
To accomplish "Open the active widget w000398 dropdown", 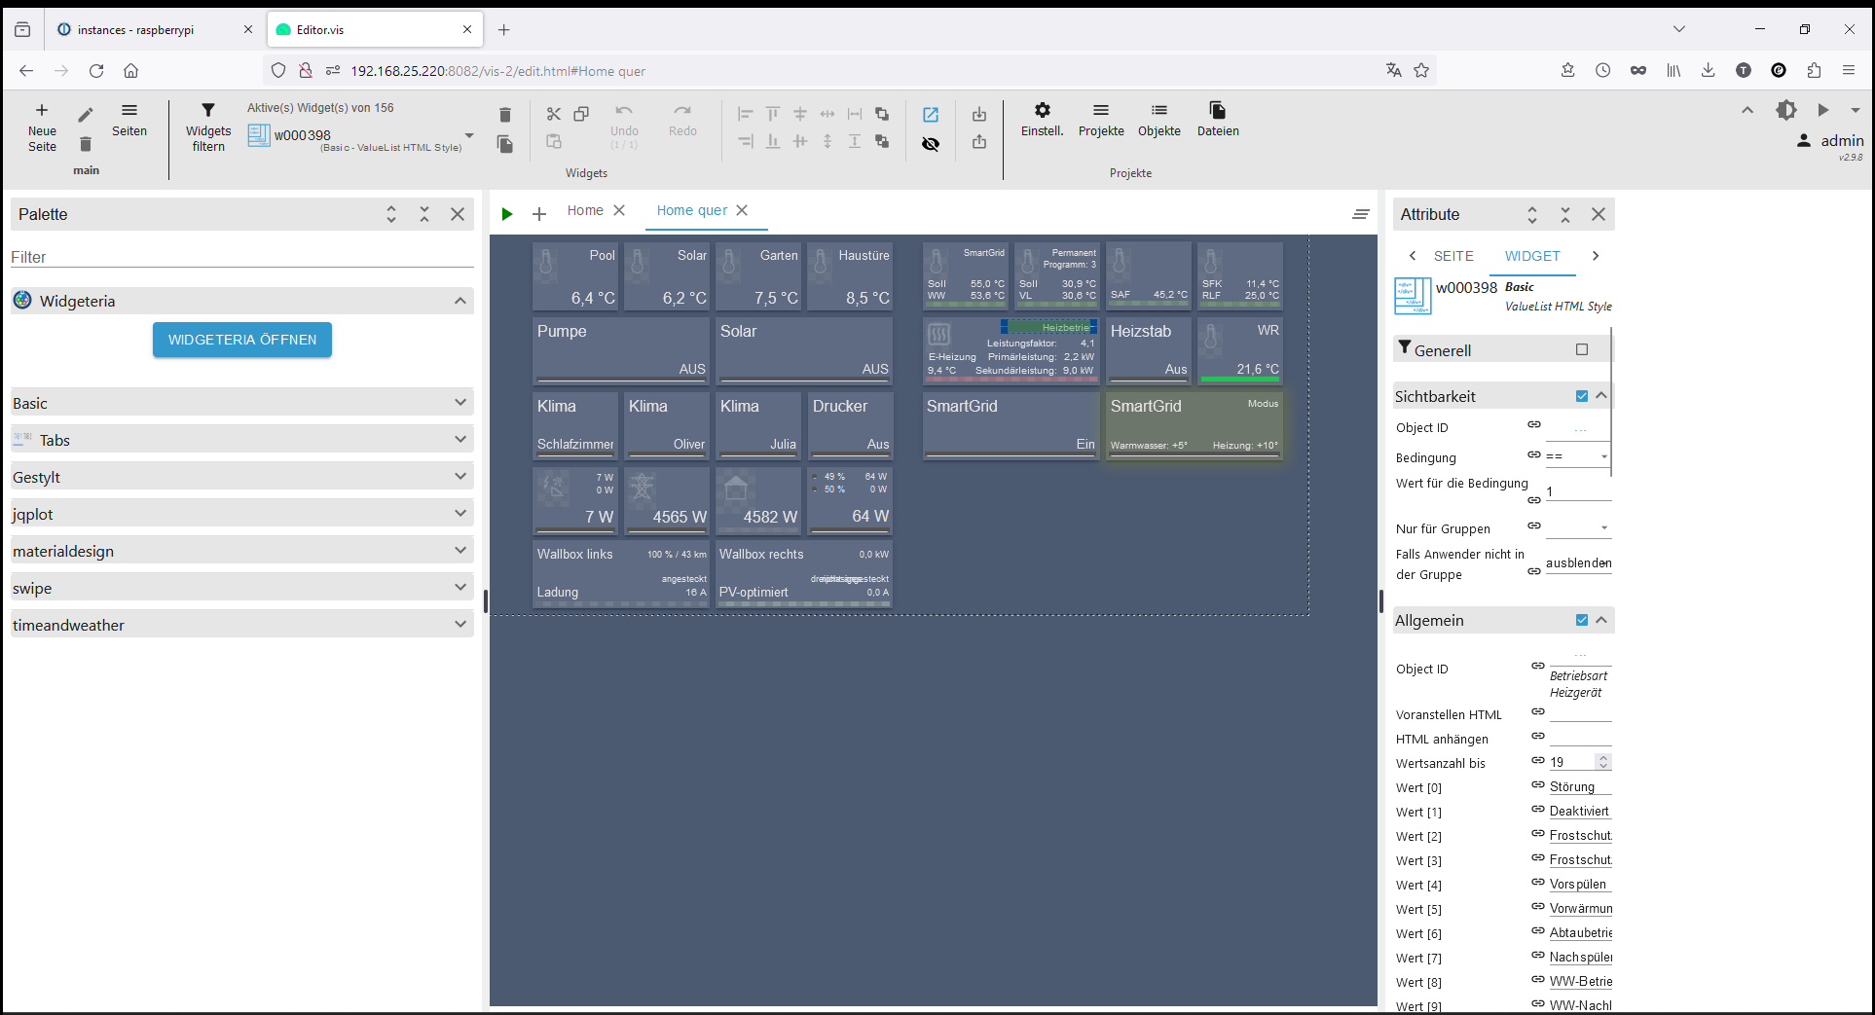I will [x=469, y=135].
